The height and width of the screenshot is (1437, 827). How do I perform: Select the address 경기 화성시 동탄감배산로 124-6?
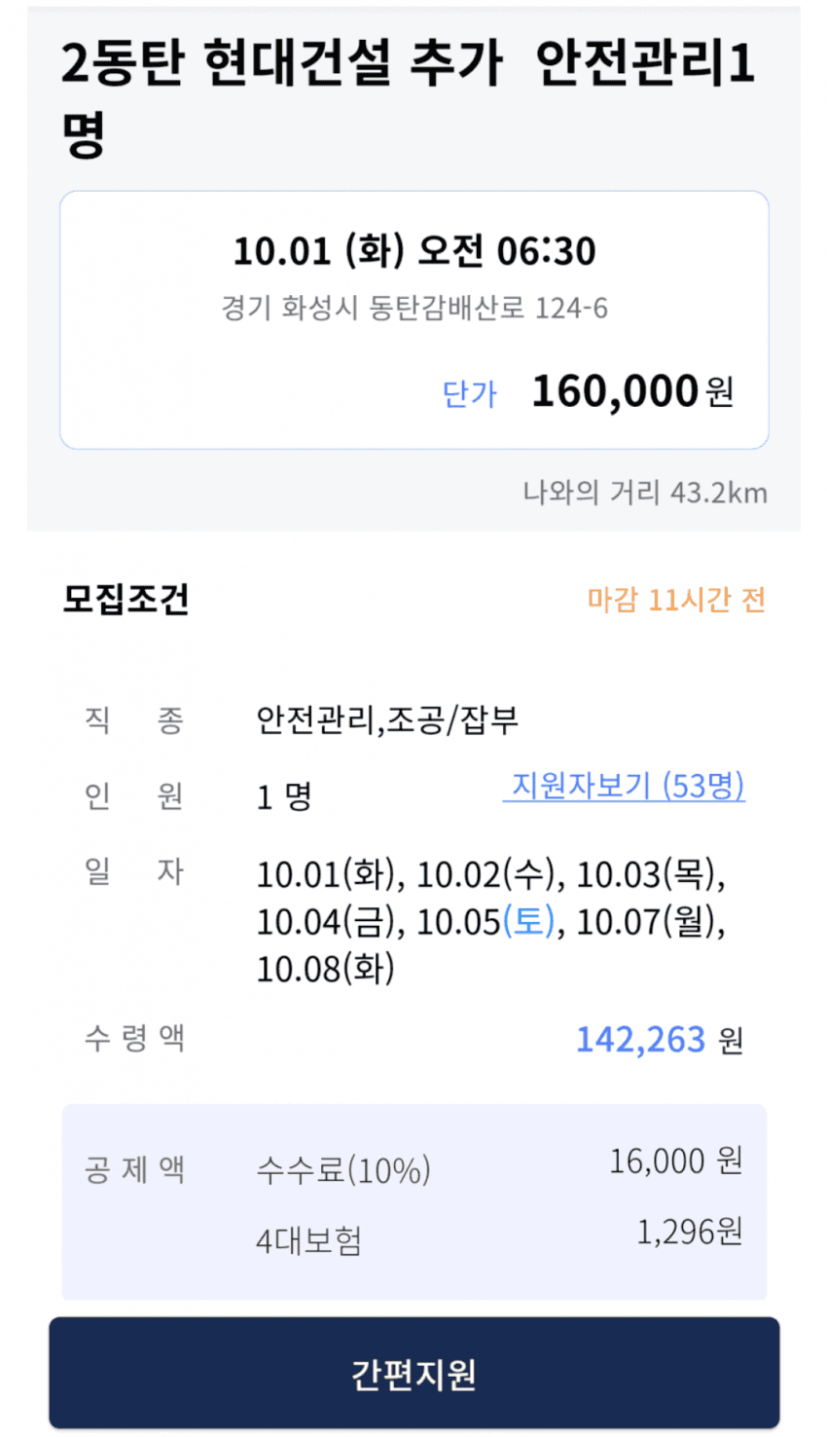pos(414,309)
